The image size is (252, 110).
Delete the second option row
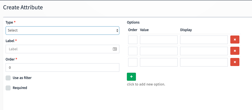pyautogui.click(x=235, y=51)
